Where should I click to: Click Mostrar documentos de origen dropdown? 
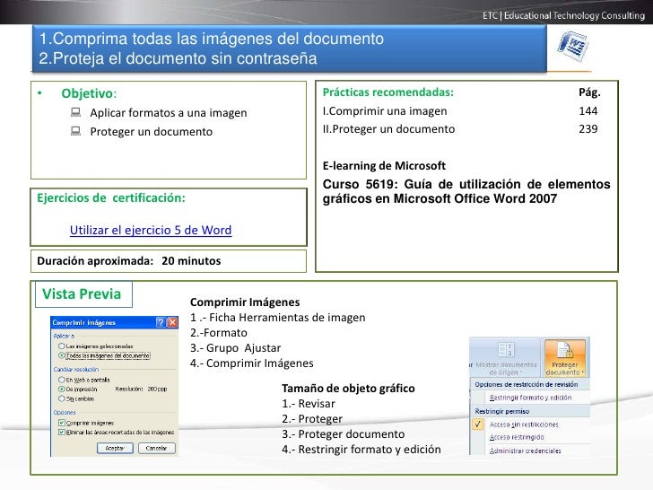pos(506,368)
